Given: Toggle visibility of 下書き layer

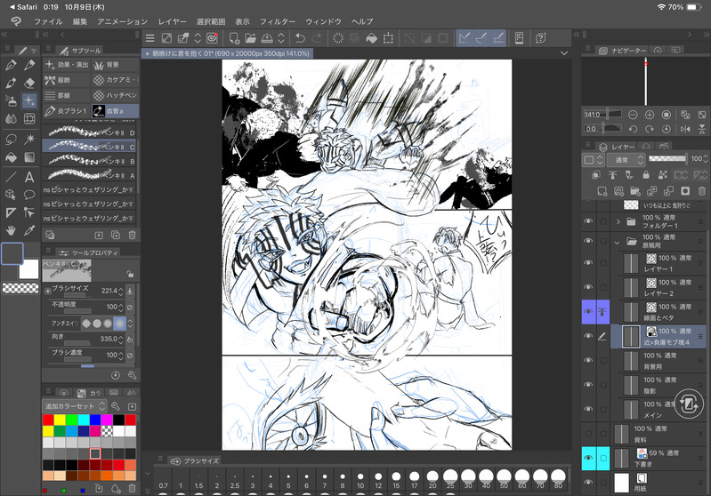Looking at the screenshot, I should 588,458.
